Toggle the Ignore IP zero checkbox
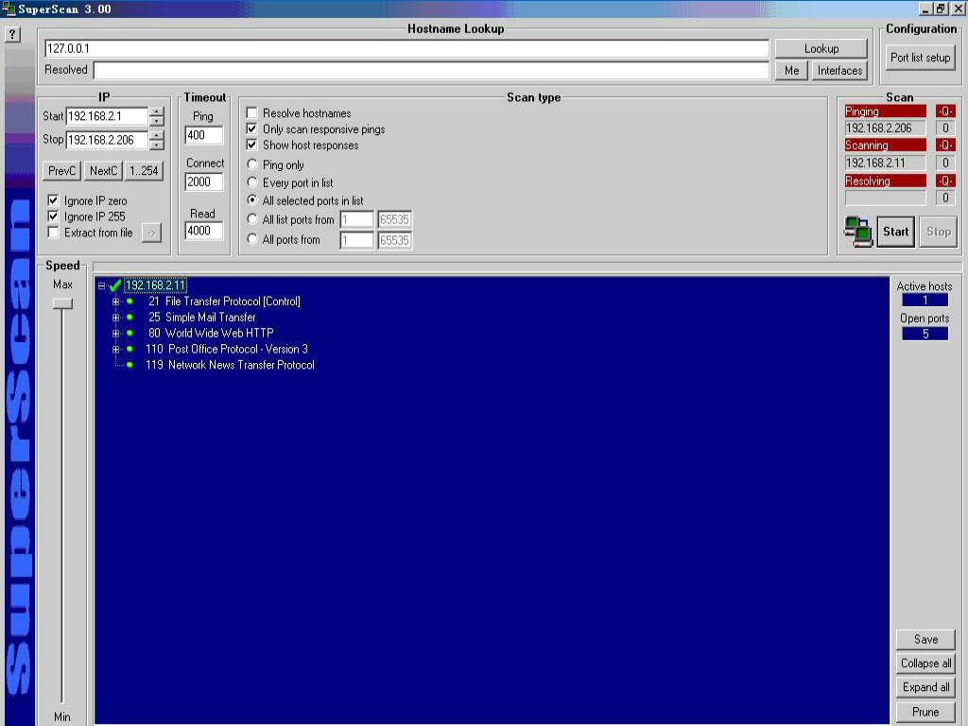 click(53, 200)
